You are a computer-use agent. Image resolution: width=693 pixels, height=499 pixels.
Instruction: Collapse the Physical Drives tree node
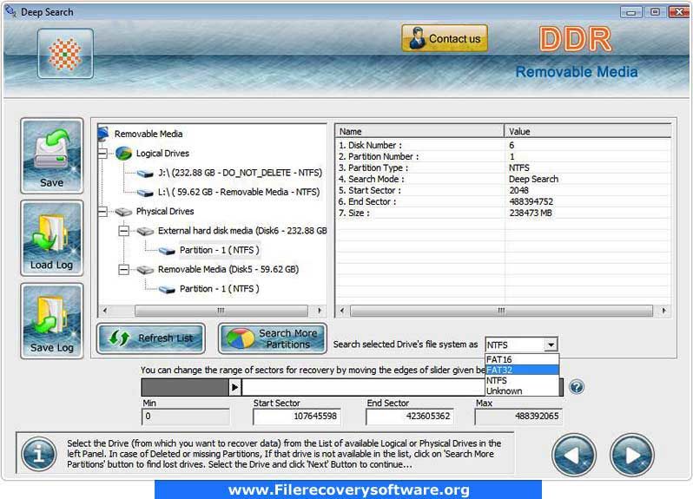click(x=102, y=212)
